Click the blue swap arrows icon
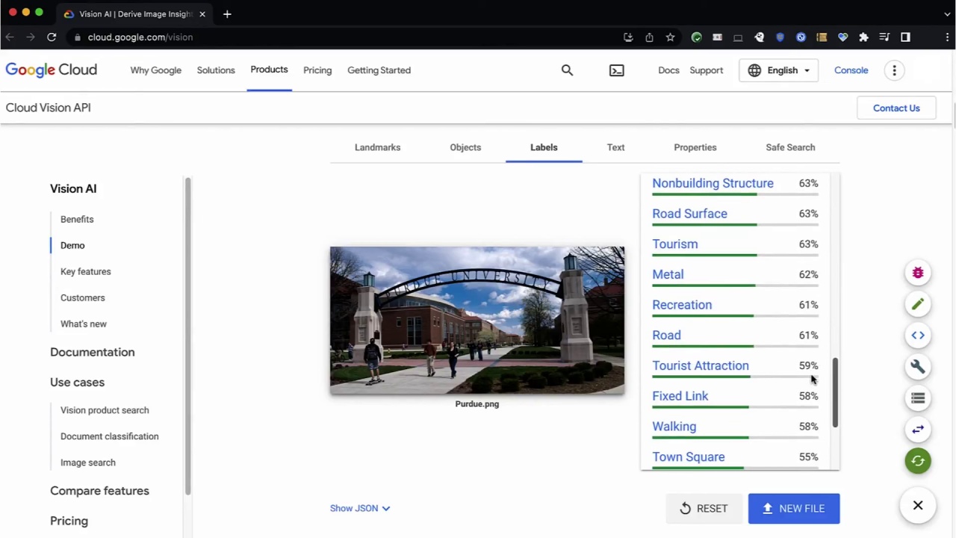This screenshot has width=956, height=538. point(918,430)
